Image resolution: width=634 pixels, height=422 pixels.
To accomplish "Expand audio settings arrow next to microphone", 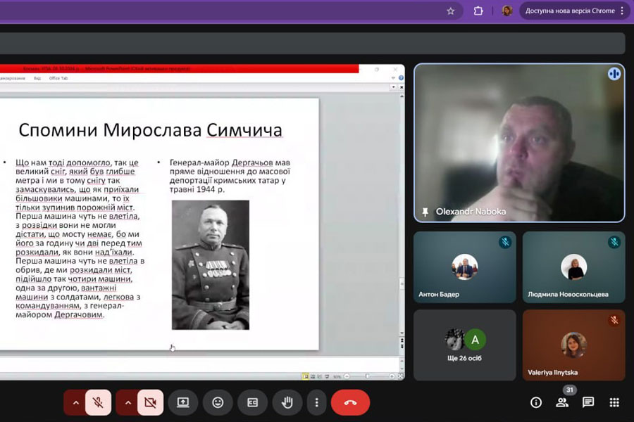I will pos(75,402).
